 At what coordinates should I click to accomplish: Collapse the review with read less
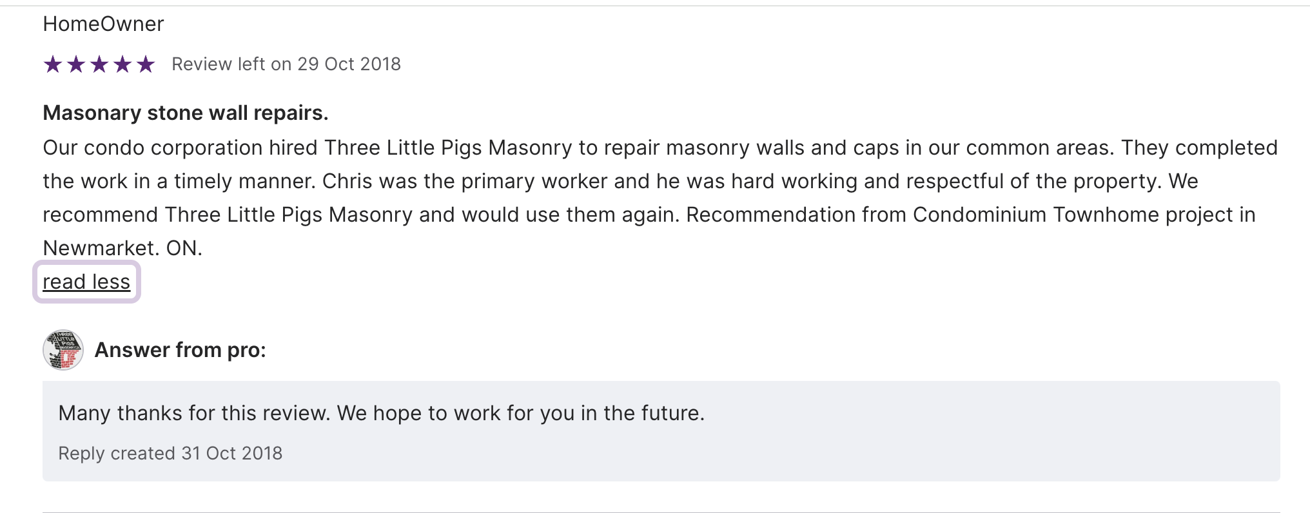[x=86, y=282]
